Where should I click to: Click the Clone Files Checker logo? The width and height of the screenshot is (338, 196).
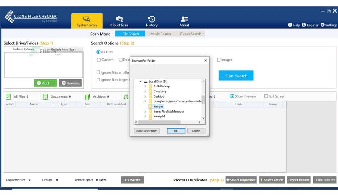[31, 17]
